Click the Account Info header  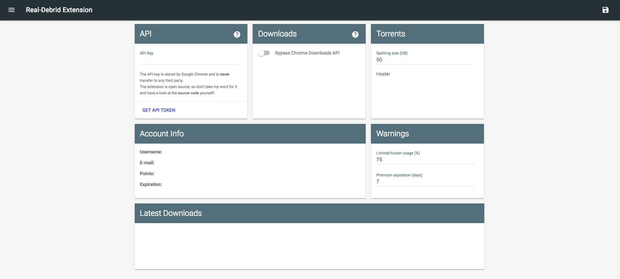[250, 134]
